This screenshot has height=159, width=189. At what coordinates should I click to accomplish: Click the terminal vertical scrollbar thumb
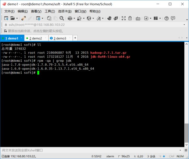click(186, 133)
